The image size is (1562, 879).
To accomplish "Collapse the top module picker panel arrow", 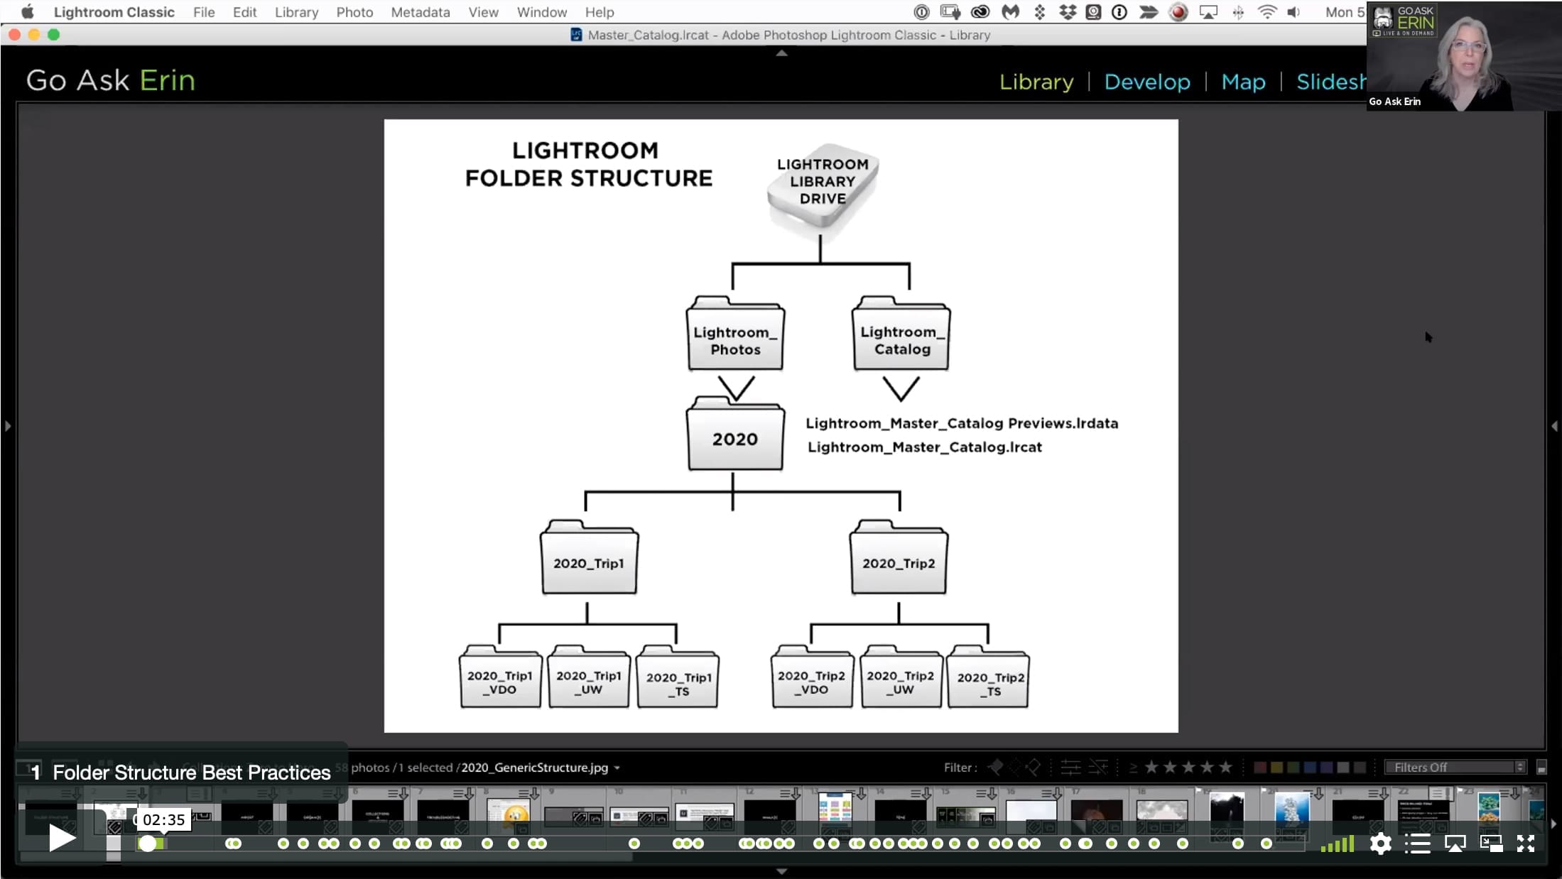I will [x=781, y=53].
